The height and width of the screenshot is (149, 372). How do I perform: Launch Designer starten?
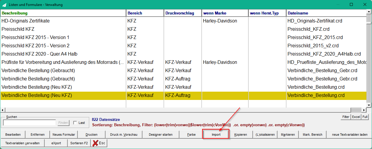point(161,135)
